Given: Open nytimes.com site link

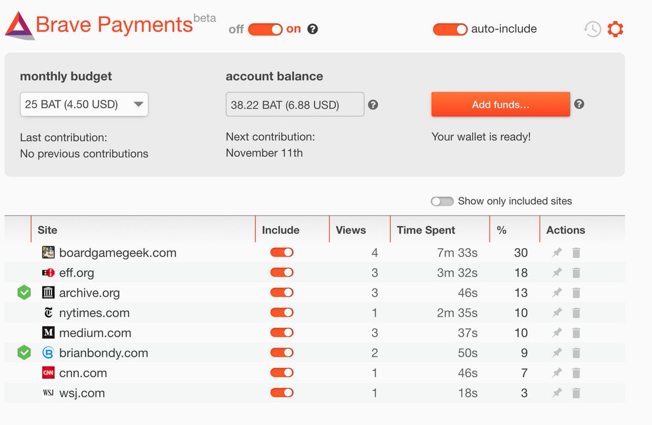Looking at the screenshot, I should pyautogui.click(x=95, y=313).
